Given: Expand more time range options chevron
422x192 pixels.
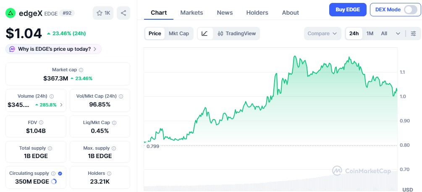Looking at the screenshot, I should [397, 34].
